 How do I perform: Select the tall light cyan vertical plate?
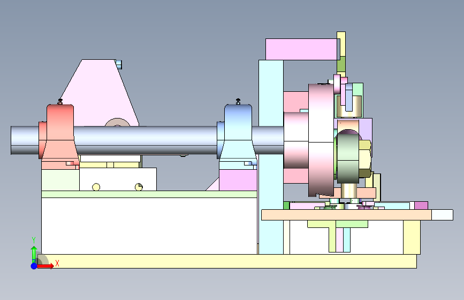pyautogui.click(x=271, y=157)
